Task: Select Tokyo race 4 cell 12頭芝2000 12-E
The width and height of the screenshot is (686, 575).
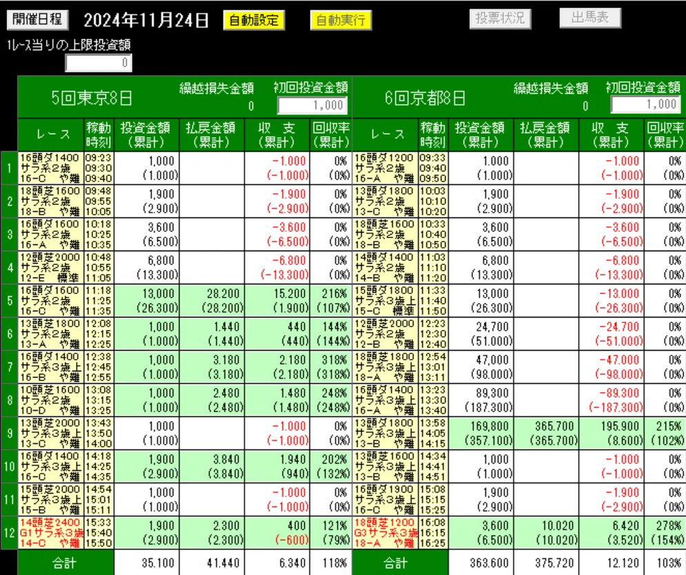Action: pyautogui.click(x=50, y=267)
